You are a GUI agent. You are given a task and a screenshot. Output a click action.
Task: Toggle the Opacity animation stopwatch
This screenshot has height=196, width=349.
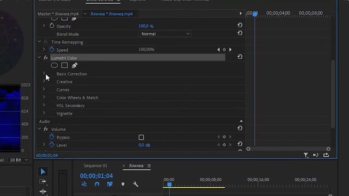click(52, 26)
